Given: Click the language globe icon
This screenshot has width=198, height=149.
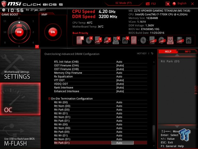Looking at the screenshot, I should click(x=174, y=4).
